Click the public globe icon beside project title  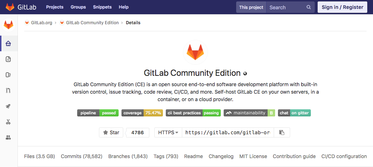245,74
